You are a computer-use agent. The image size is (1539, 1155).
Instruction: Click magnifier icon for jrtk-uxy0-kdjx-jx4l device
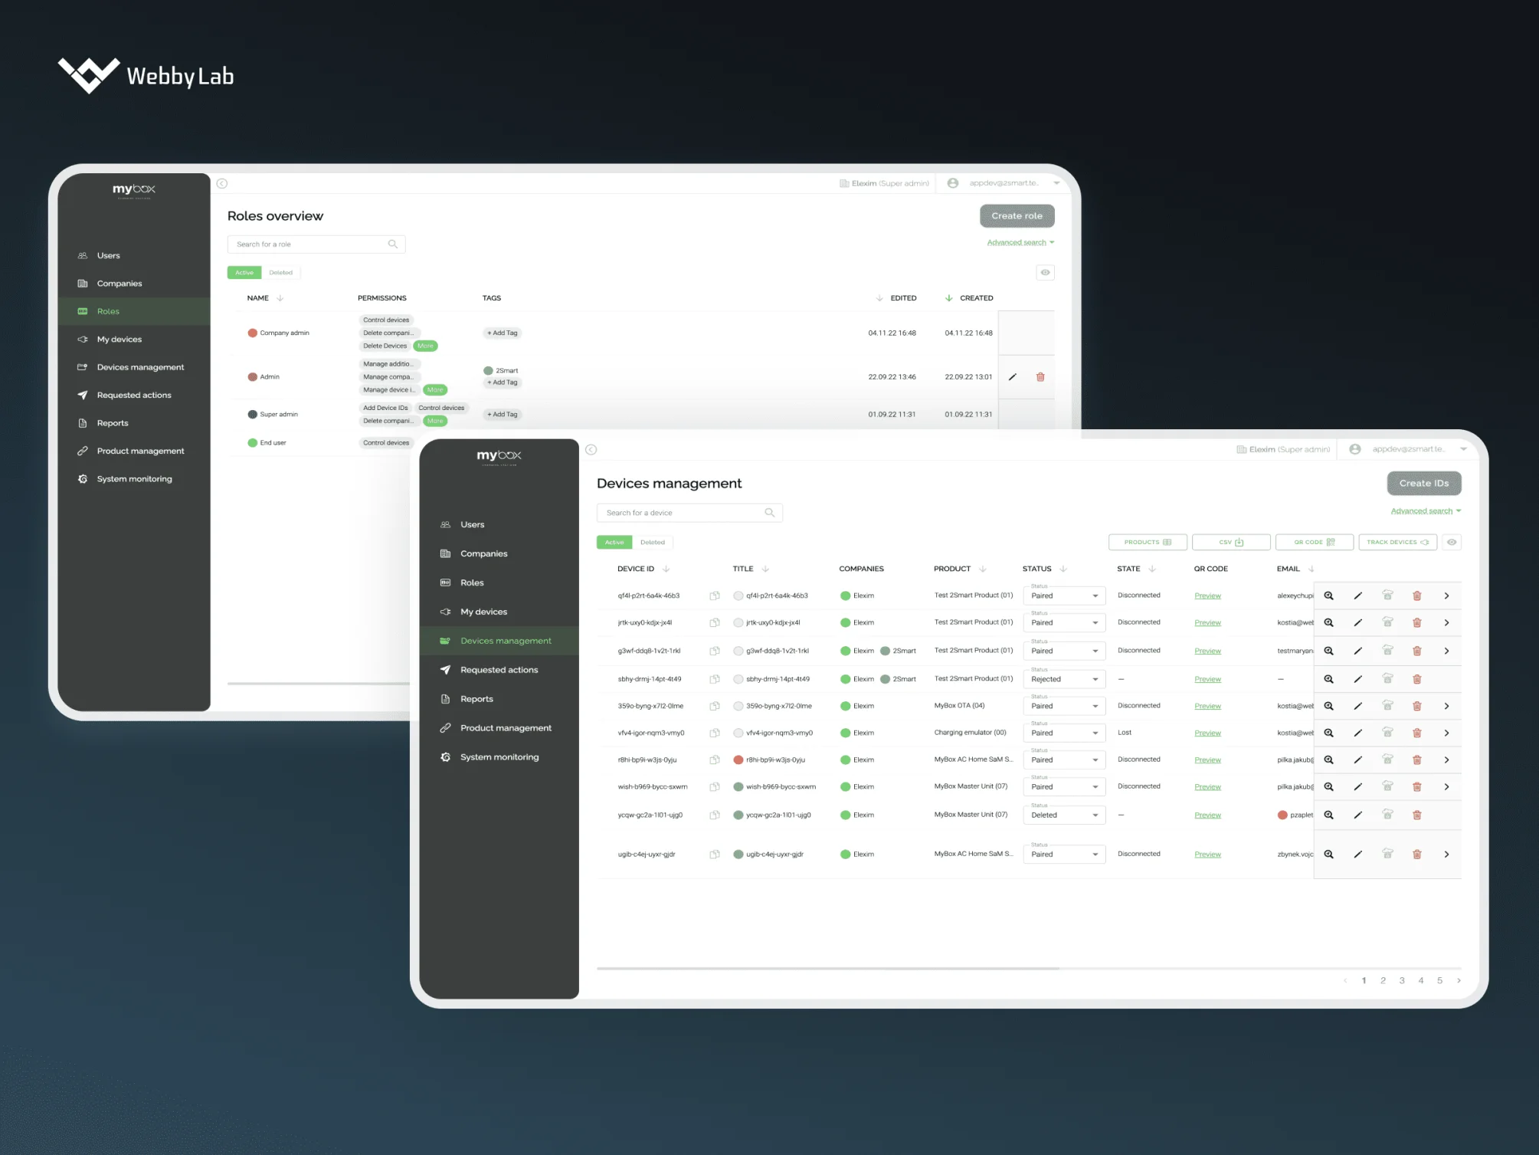point(1329,623)
